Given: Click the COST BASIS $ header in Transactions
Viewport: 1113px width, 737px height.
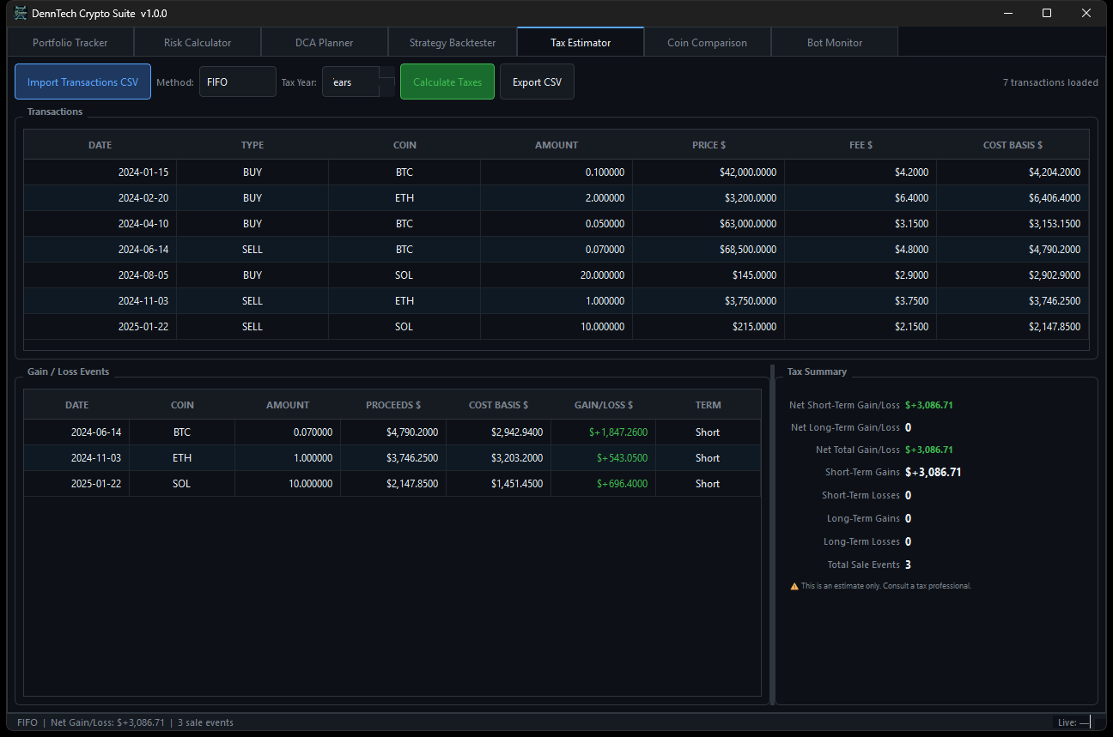Looking at the screenshot, I should pyautogui.click(x=1013, y=145).
